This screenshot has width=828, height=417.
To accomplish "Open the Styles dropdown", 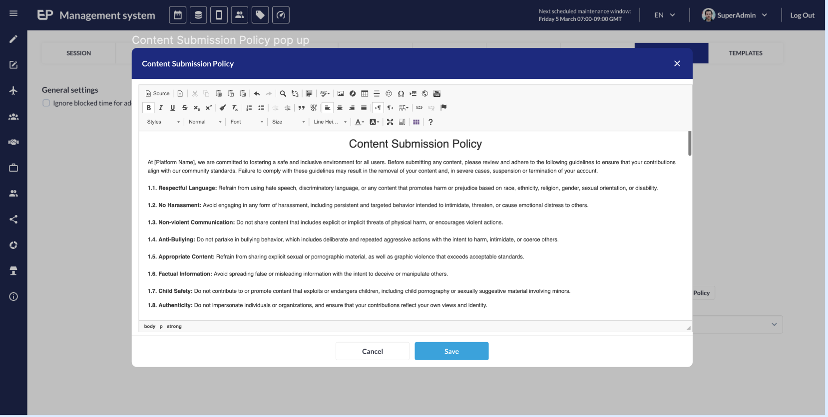I will coord(163,122).
